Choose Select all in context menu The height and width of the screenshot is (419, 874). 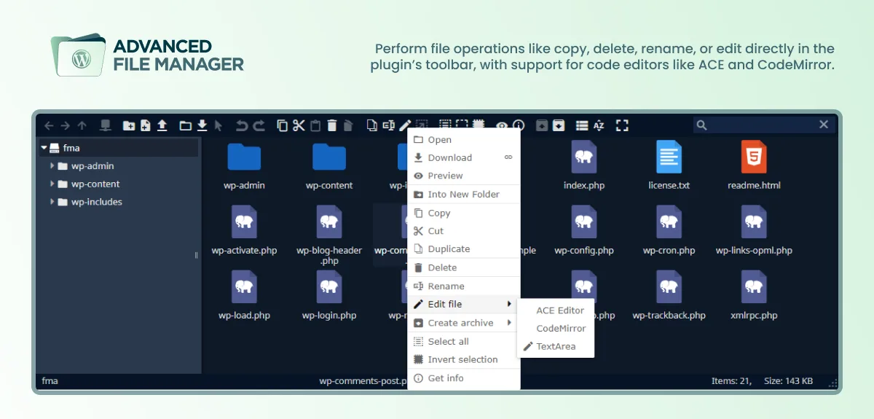(x=464, y=342)
